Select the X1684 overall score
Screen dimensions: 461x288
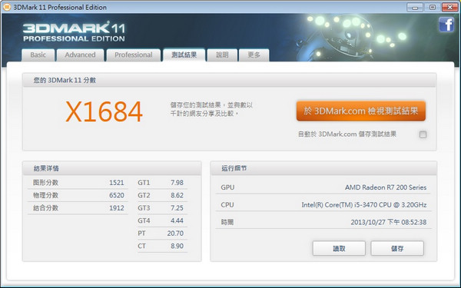point(104,111)
